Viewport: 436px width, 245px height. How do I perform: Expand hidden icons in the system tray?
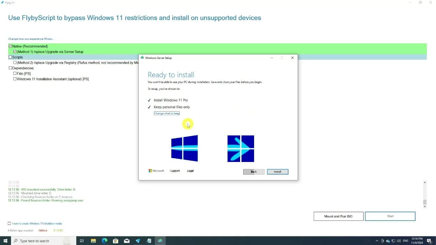click(377, 241)
